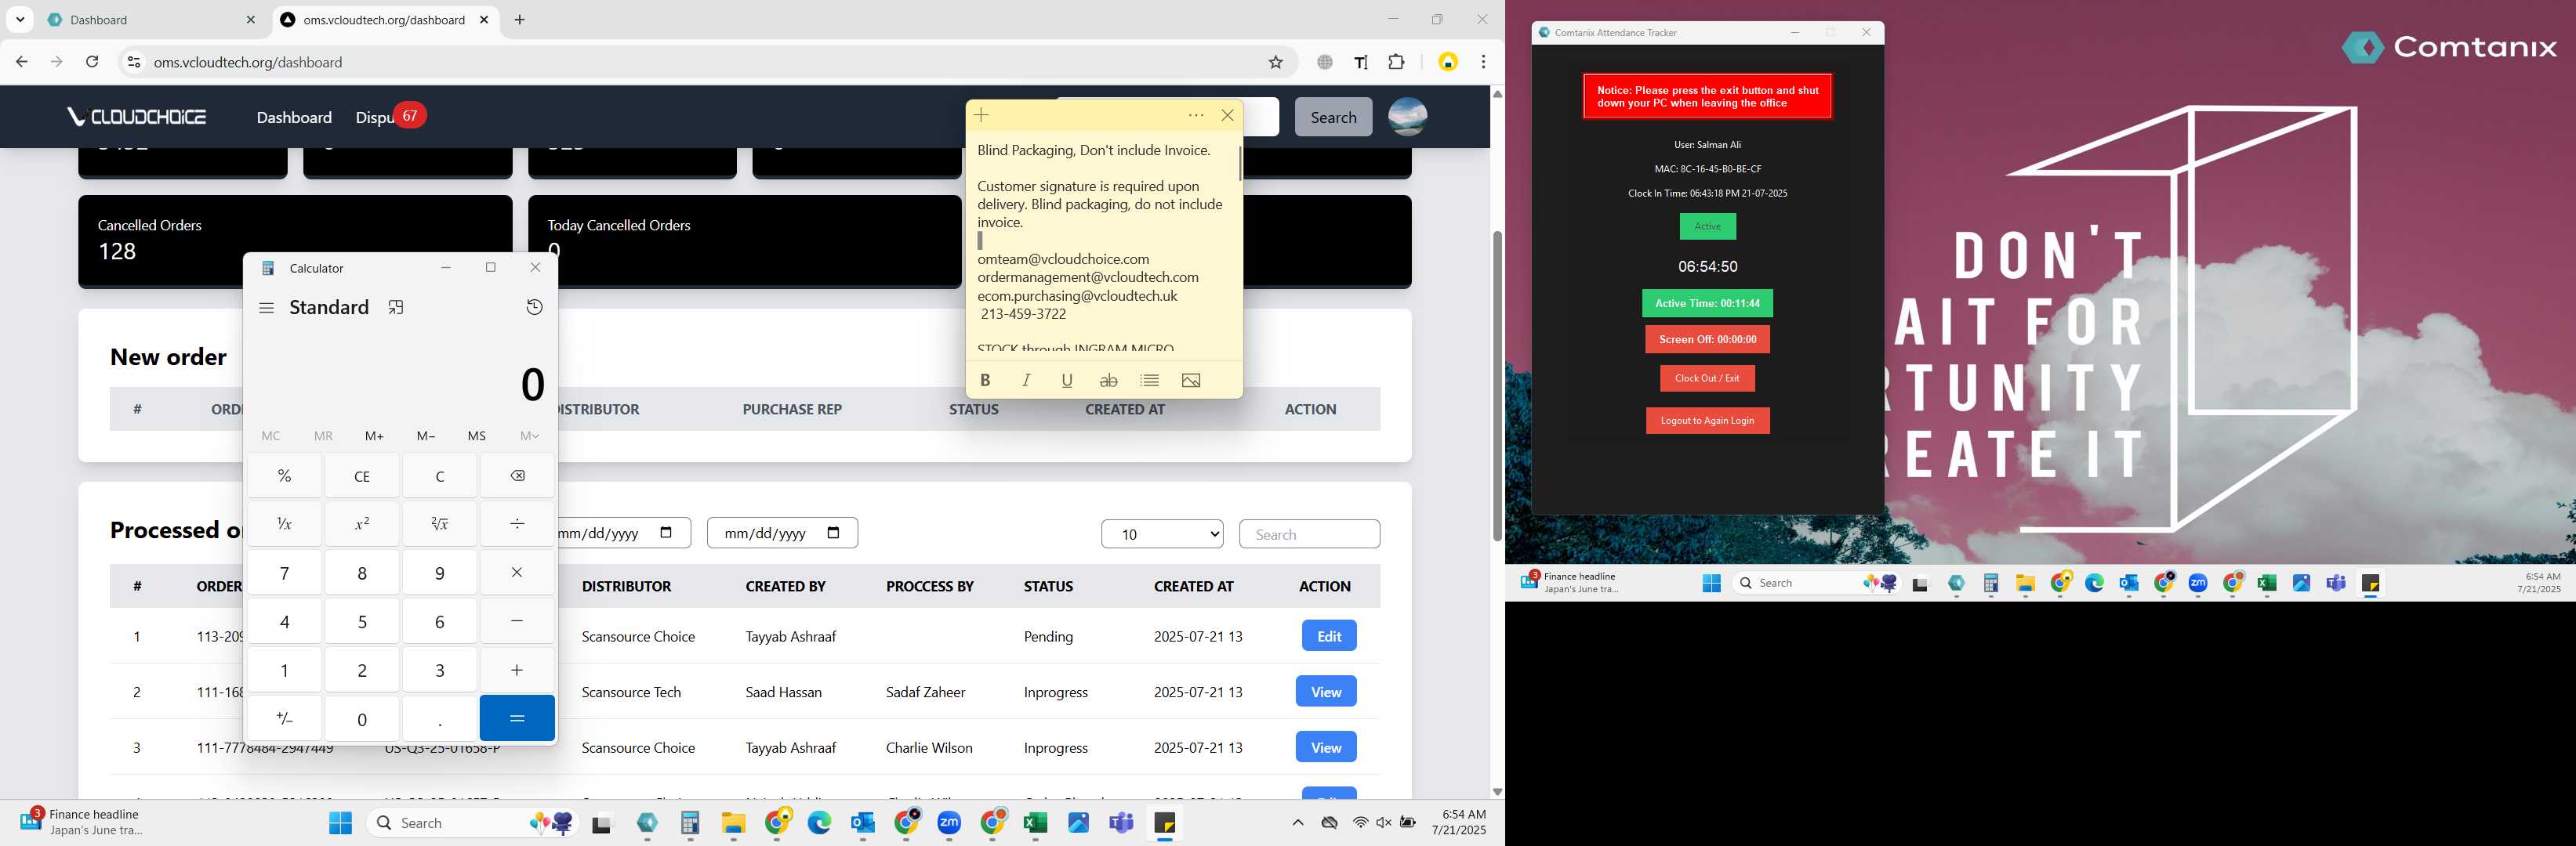Click the CloudChoice logo
Image resolution: width=2576 pixels, height=846 pixels.
coord(137,117)
